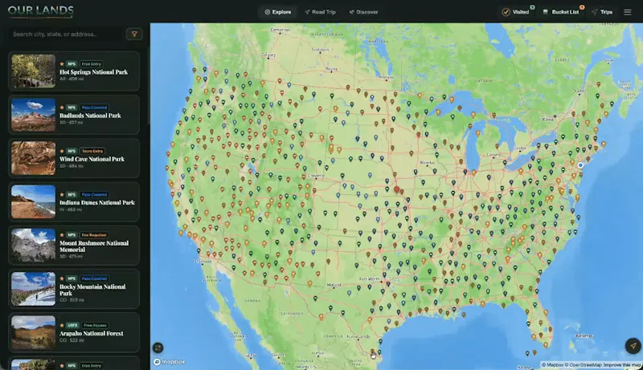Click the Fee Required tag on Mount Rushmore

(94, 235)
